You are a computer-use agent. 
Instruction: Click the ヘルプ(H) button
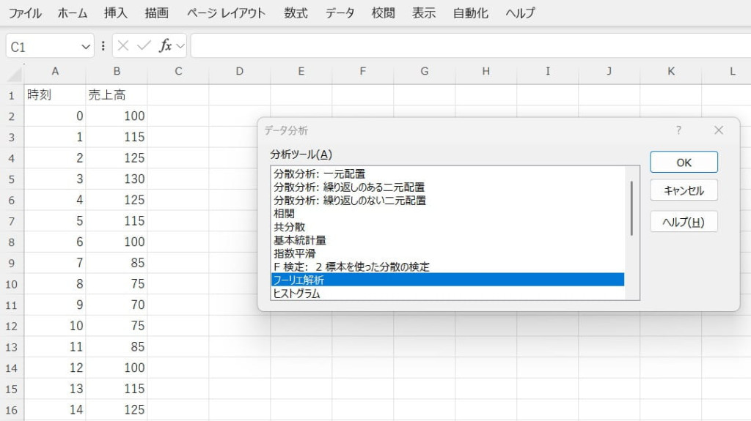pyautogui.click(x=684, y=223)
